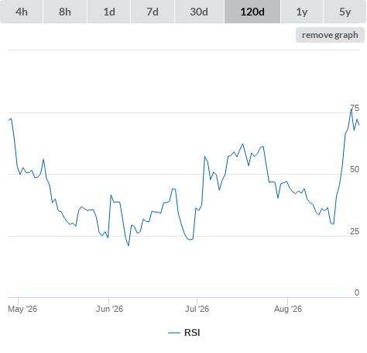Click the 75 value axis label

(355, 108)
